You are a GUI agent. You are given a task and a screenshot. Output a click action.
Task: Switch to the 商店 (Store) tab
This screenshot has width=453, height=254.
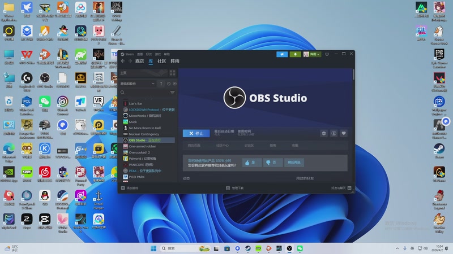(139, 61)
